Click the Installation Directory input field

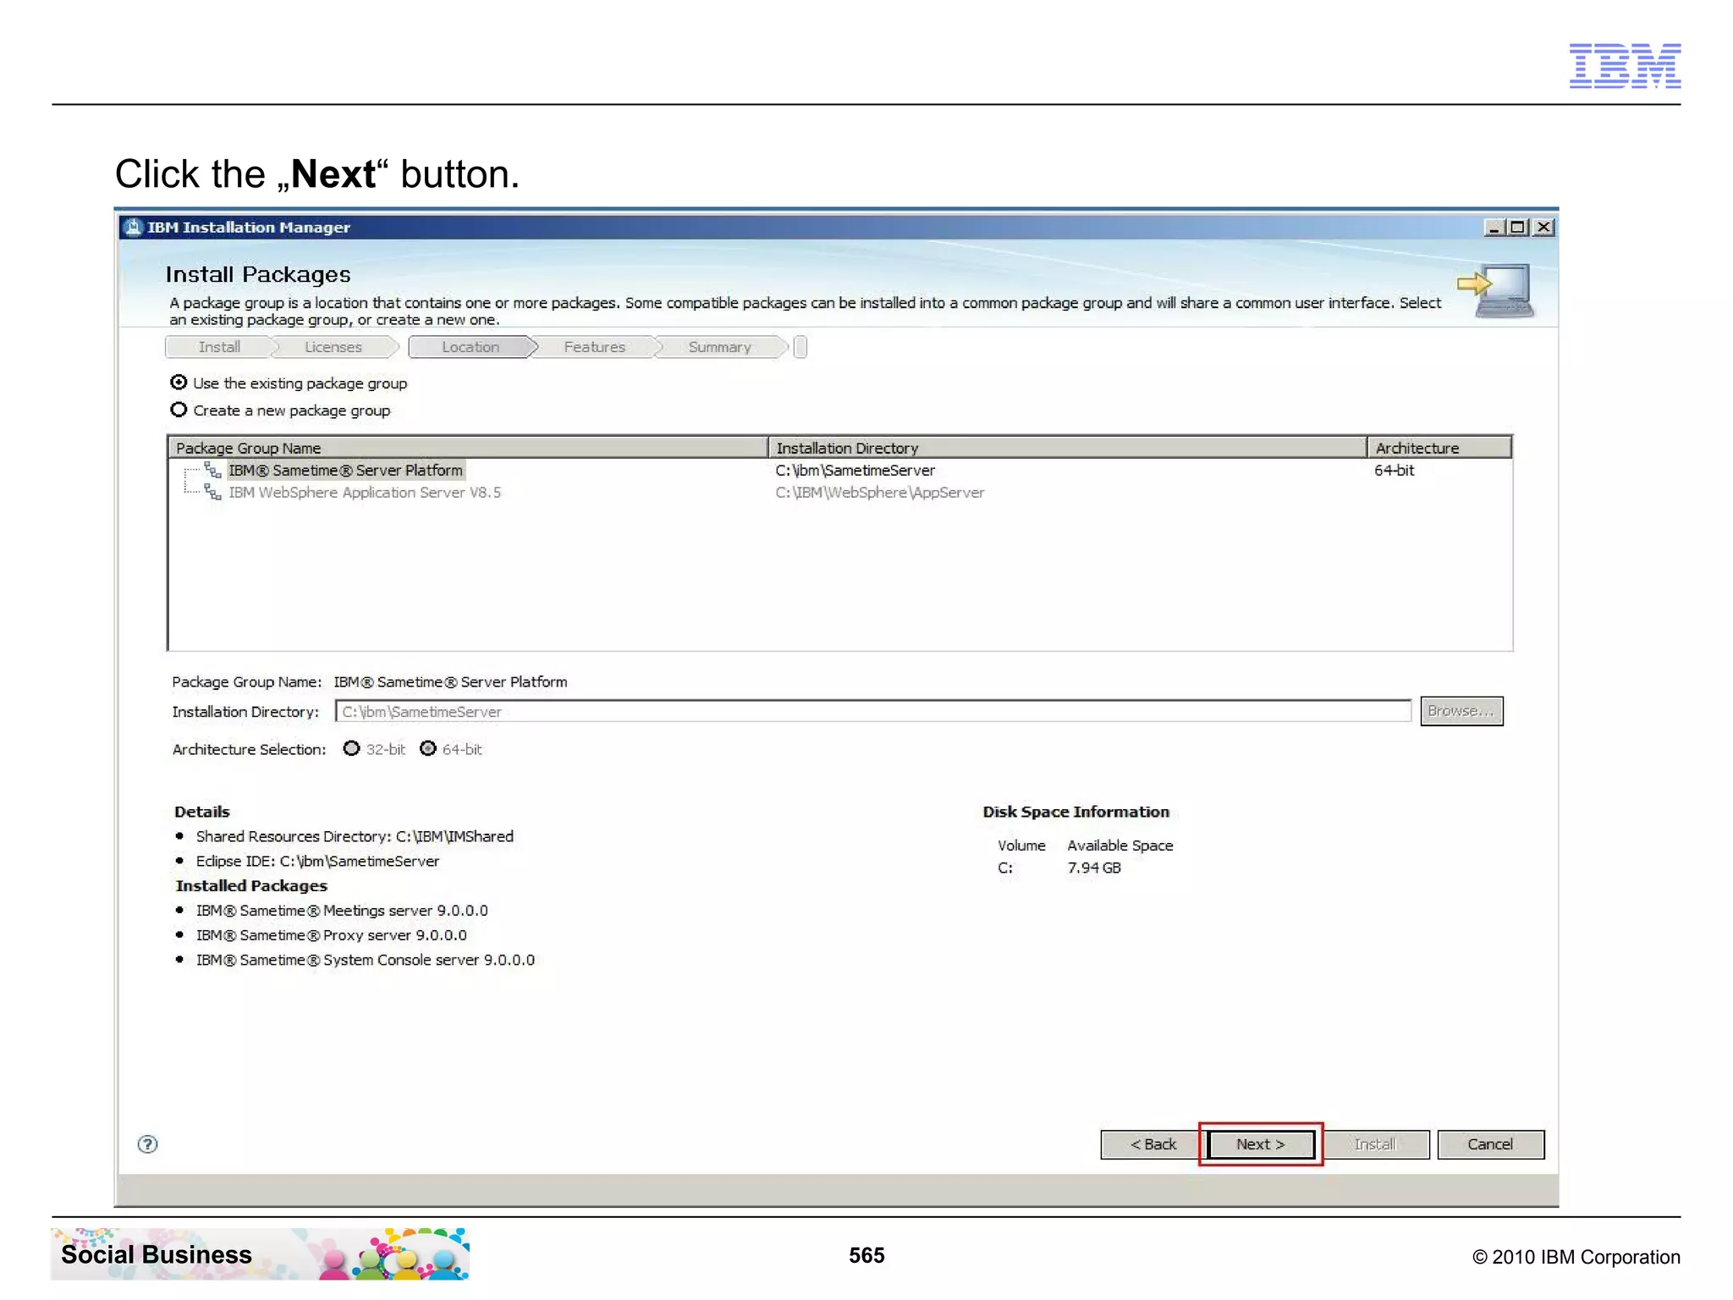873,712
